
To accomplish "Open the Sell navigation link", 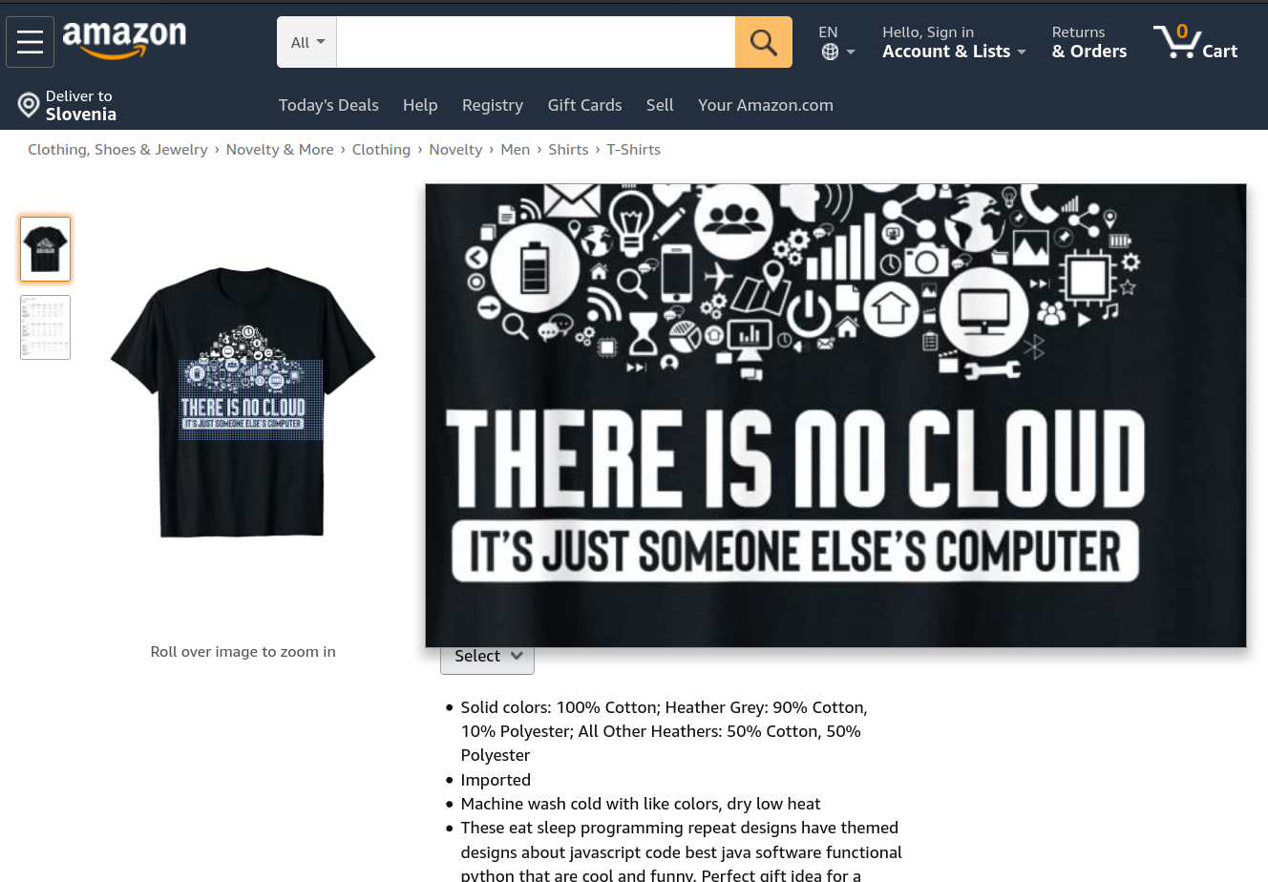I will 659,105.
